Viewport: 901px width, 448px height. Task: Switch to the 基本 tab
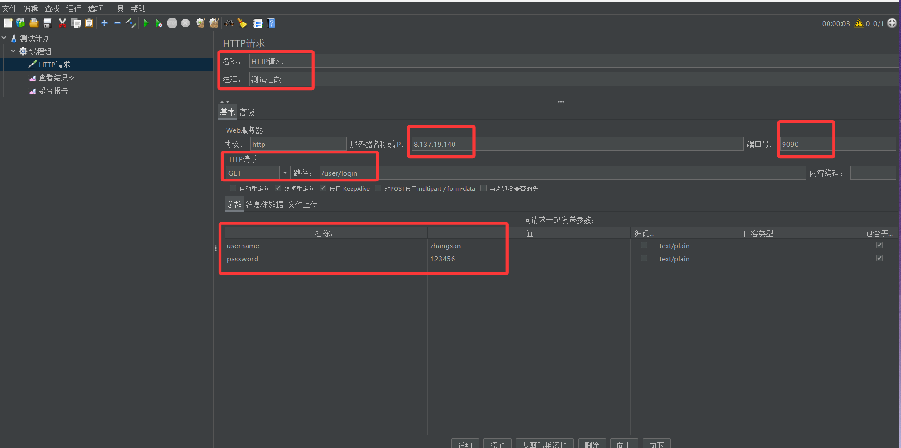click(x=227, y=112)
